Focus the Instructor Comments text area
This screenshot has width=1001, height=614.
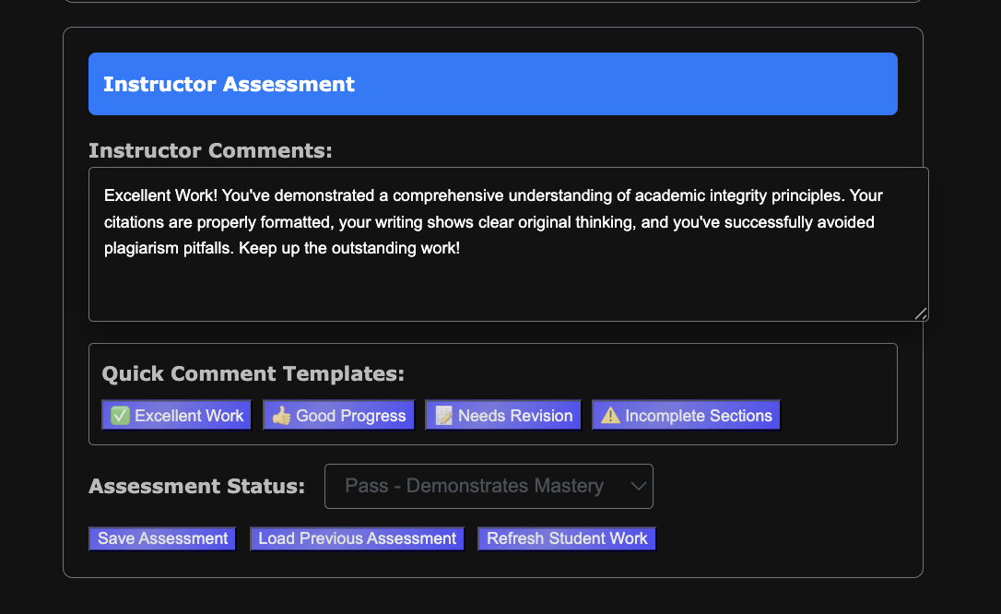[507, 286]
